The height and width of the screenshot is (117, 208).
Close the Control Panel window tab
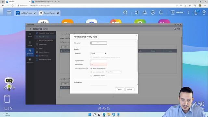pos(58,13)
